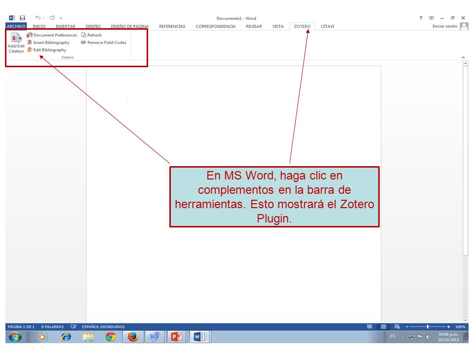This screenshot has height=356, width=474.
Task: Open Ribbon Display Options
Action: (432, 18)
